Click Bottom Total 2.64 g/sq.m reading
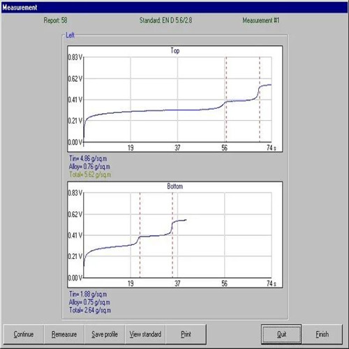349x349 pixels. [x=90, y=310]
